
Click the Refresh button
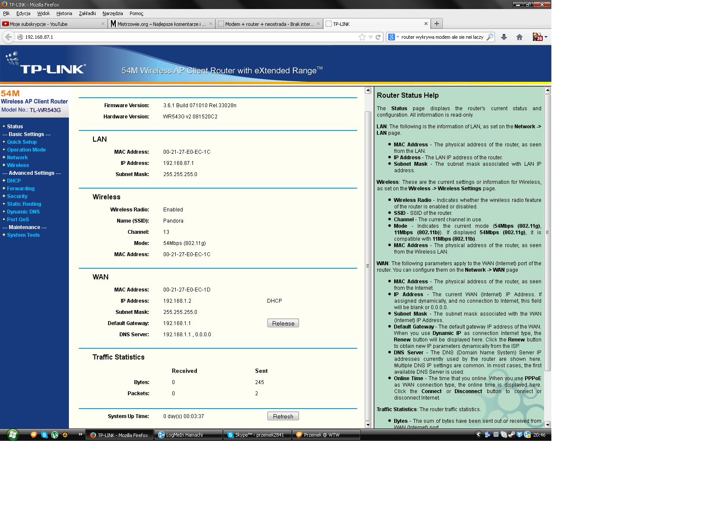pos(283,416)
